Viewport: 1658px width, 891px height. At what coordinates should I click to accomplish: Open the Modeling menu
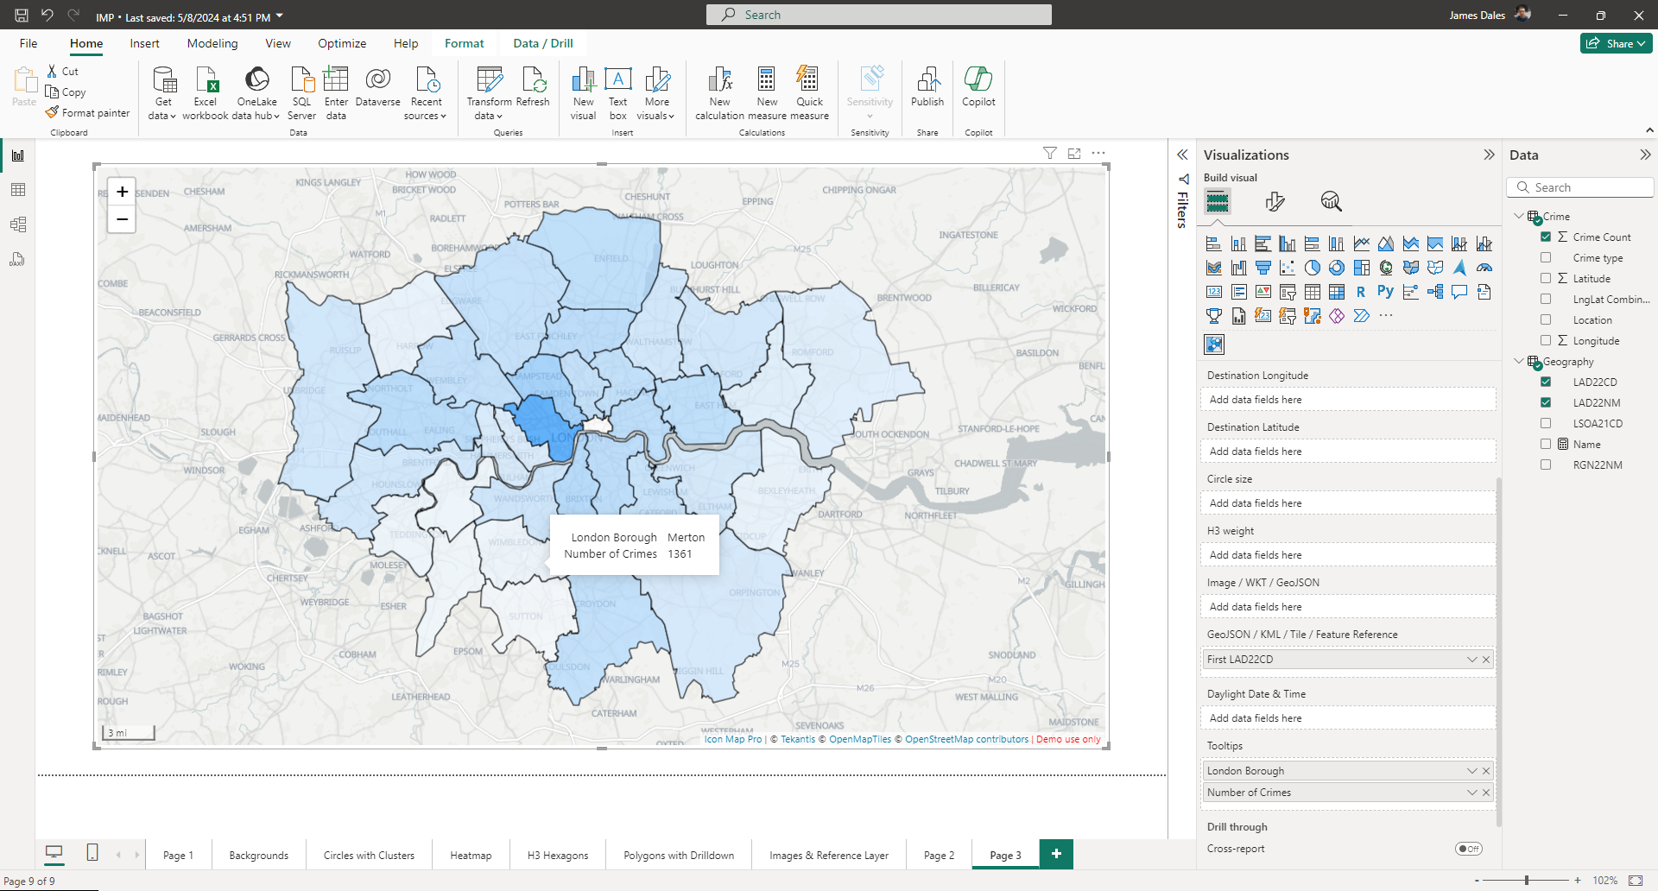[x=212, y=43]
